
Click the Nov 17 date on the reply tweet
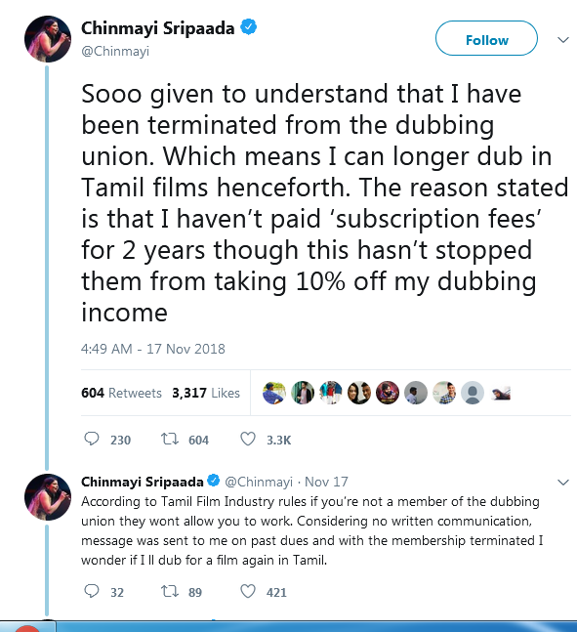pos(326,482)
